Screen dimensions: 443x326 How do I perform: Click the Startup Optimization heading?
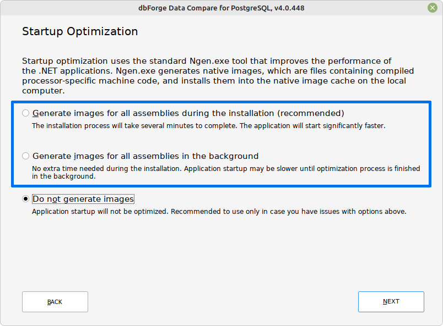click(80, 31)
